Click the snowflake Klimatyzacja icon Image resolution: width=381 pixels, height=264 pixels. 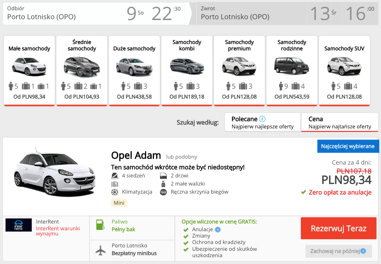[x=114, y=192]
